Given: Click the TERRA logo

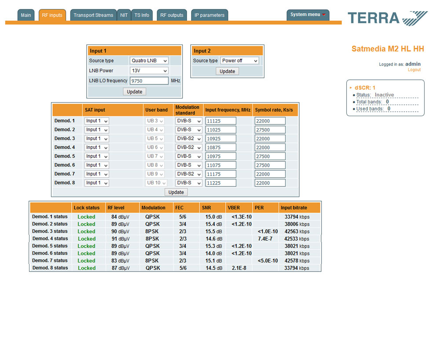Looking at the screenshot, I should pos(387,18).
